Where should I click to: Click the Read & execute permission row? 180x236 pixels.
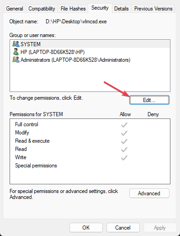pyautogui.click(x=90, y=141)
